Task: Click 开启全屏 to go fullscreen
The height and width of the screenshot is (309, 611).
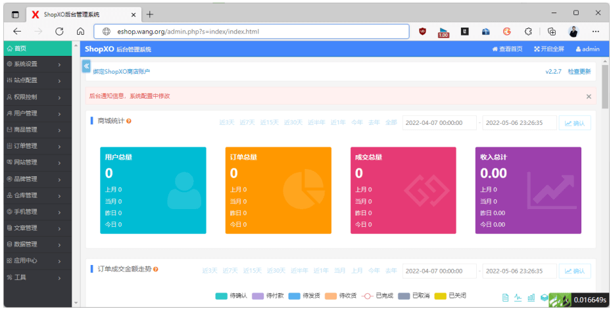Action: pos(549,49)
